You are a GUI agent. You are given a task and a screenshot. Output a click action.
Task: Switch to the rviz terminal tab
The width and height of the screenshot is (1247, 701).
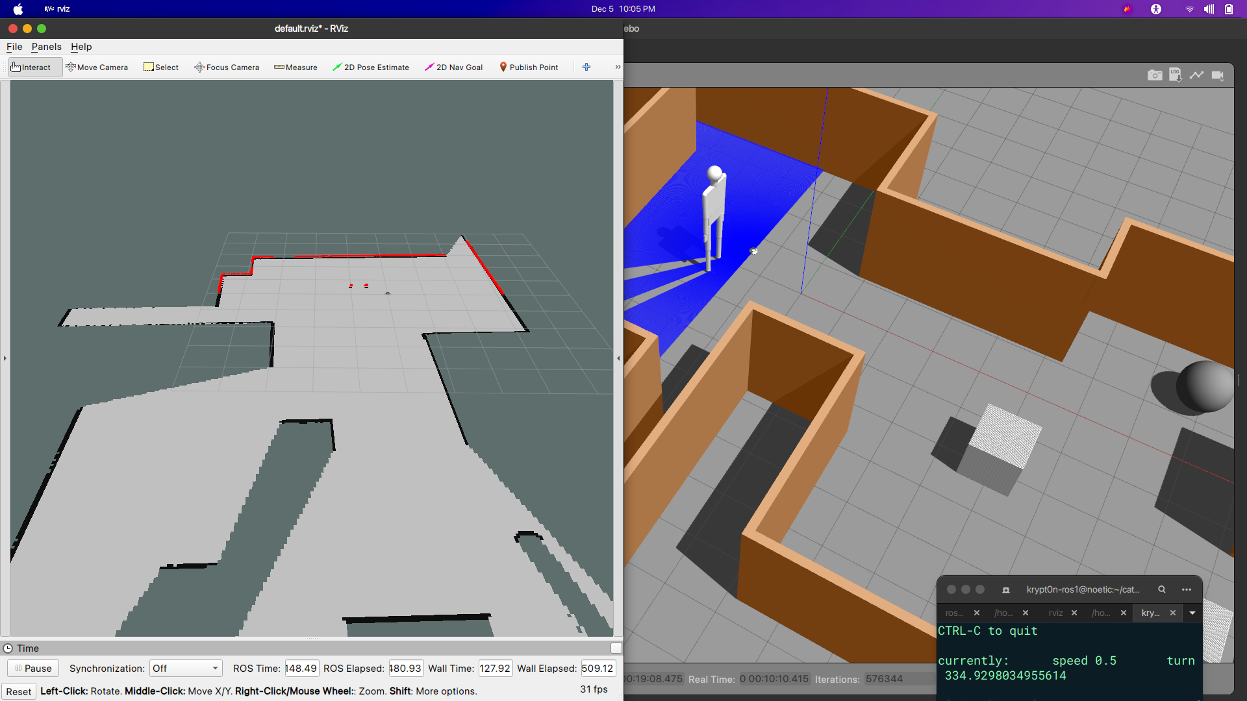tap(1055, 613)
